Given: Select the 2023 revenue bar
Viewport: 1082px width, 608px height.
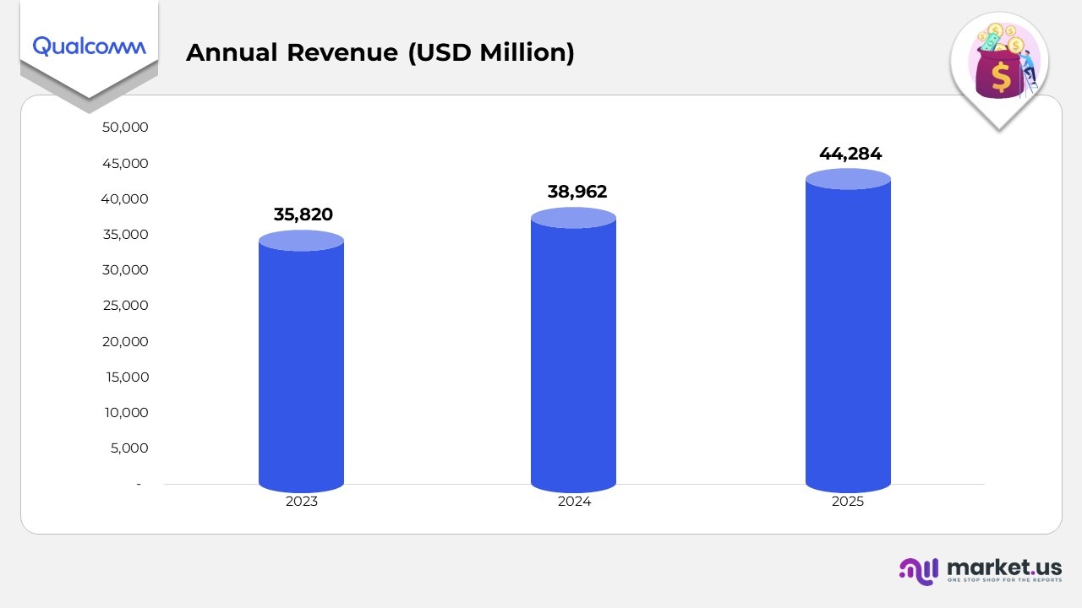Looking at the screenshot, I should [x=302, y=363].
